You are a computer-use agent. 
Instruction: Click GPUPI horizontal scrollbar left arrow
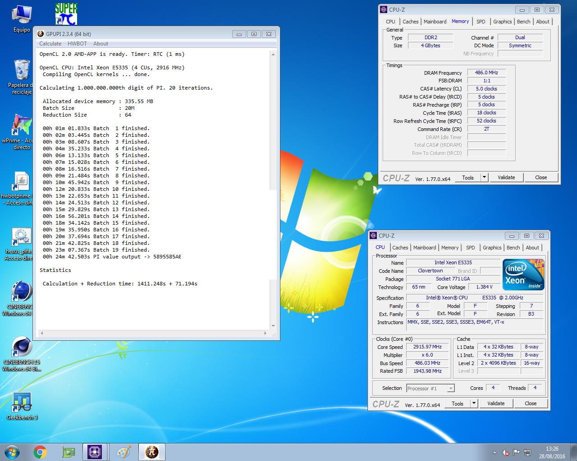point(42,334)
